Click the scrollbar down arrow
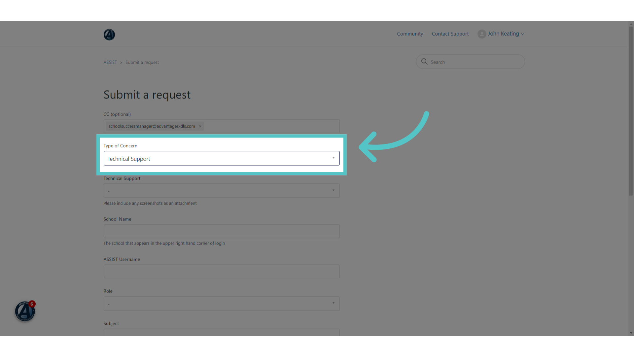This screenshot has width=634, height=357. [x=631, y=333]
